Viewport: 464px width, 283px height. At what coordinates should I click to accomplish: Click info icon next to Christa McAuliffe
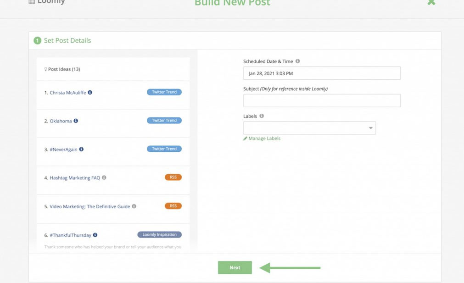click(x=90, y=92)
